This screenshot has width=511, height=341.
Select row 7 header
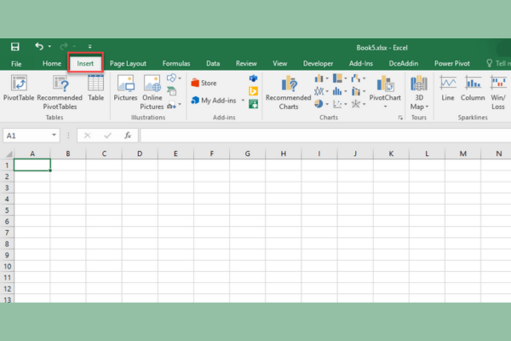coord(7,233)
